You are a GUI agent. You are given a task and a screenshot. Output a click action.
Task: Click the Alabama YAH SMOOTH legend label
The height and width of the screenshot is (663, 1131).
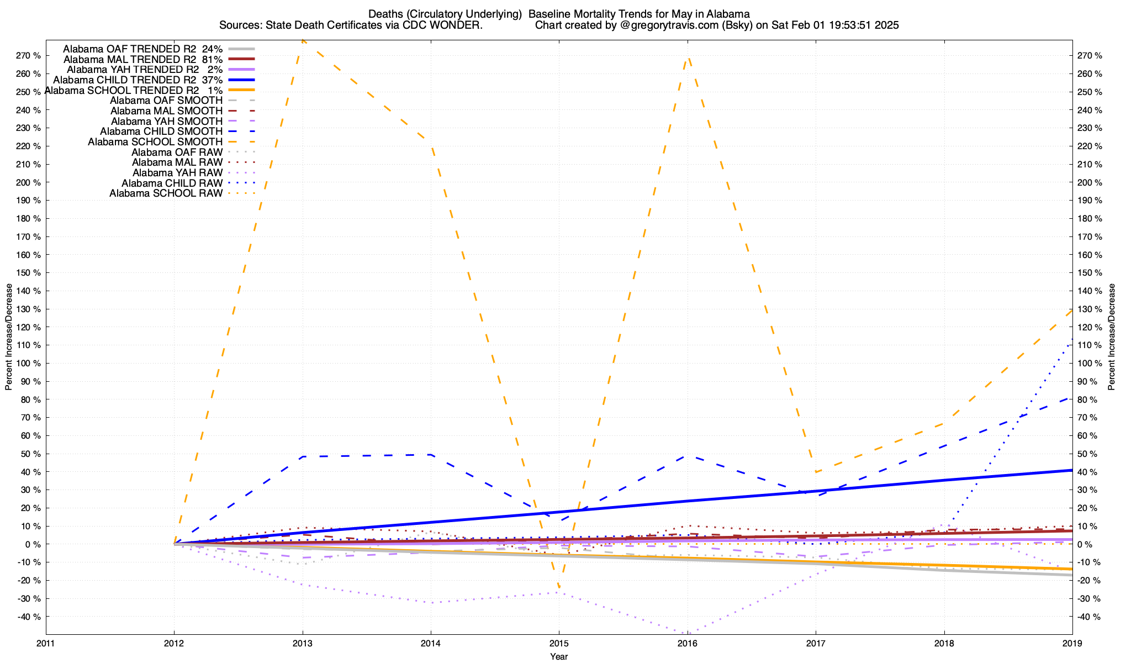click(x=166, y=121)
